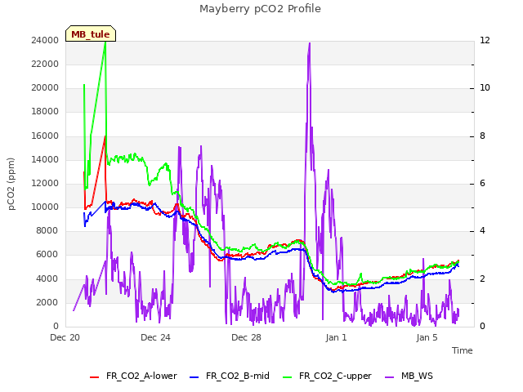The width and height of the screenshot is (523, 392).
Task: Click the red FR_CO2_A-lower legend swatch
Action: click(95, 377)
